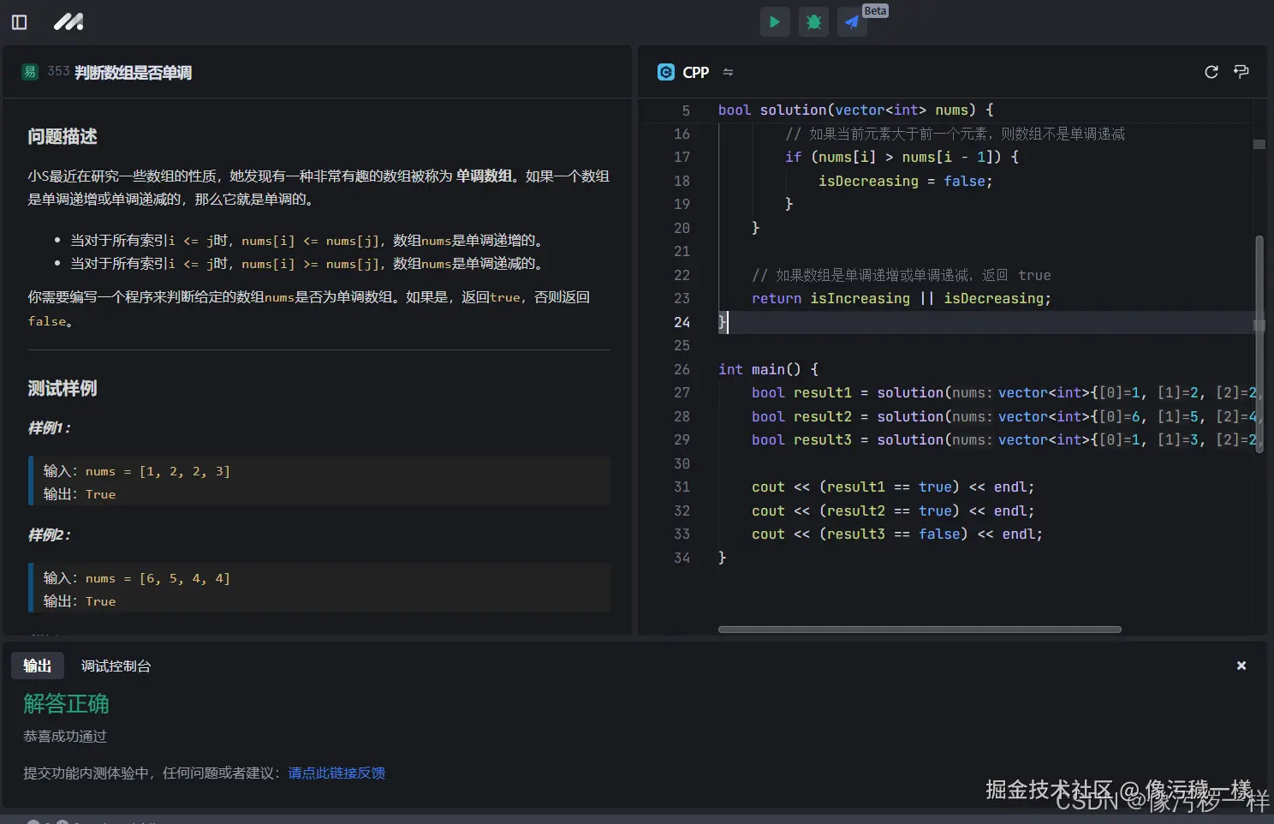Viewport: 1274px width, 824px height.
Task: Start debugging with the bug icon
Action: point(813,22)
